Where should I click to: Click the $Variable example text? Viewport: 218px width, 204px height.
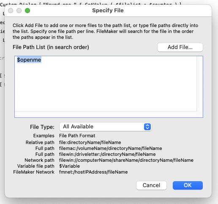tap(69, 166)
